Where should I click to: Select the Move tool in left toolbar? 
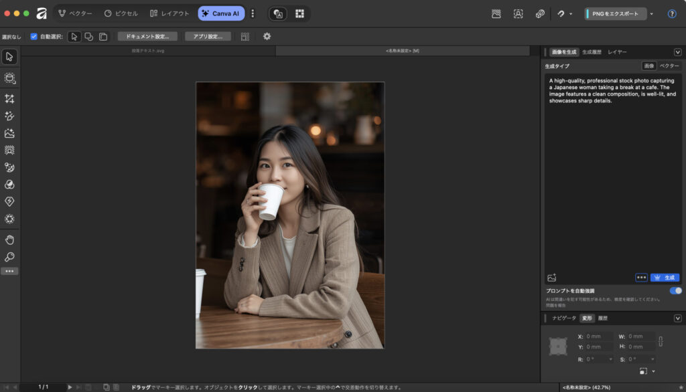[x=9, y=56]
